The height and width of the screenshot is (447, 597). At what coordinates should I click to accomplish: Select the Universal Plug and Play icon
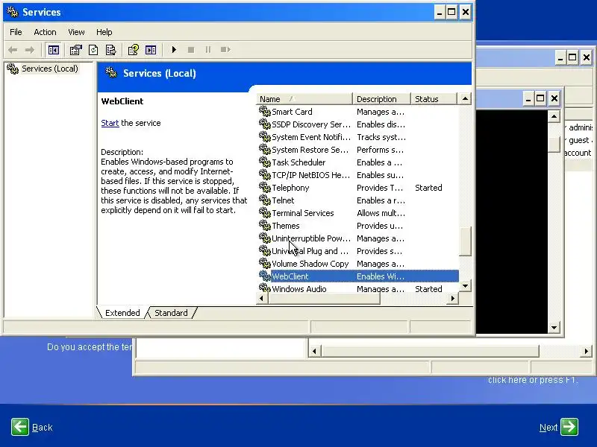(265, 251)
